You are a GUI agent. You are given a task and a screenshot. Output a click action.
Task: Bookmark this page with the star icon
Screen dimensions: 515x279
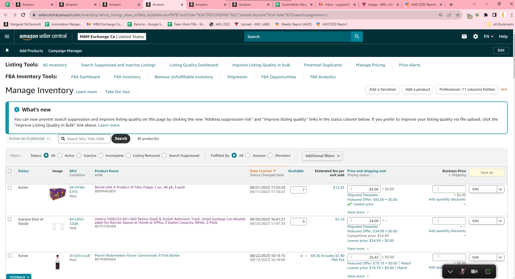(x=458, y=15)
